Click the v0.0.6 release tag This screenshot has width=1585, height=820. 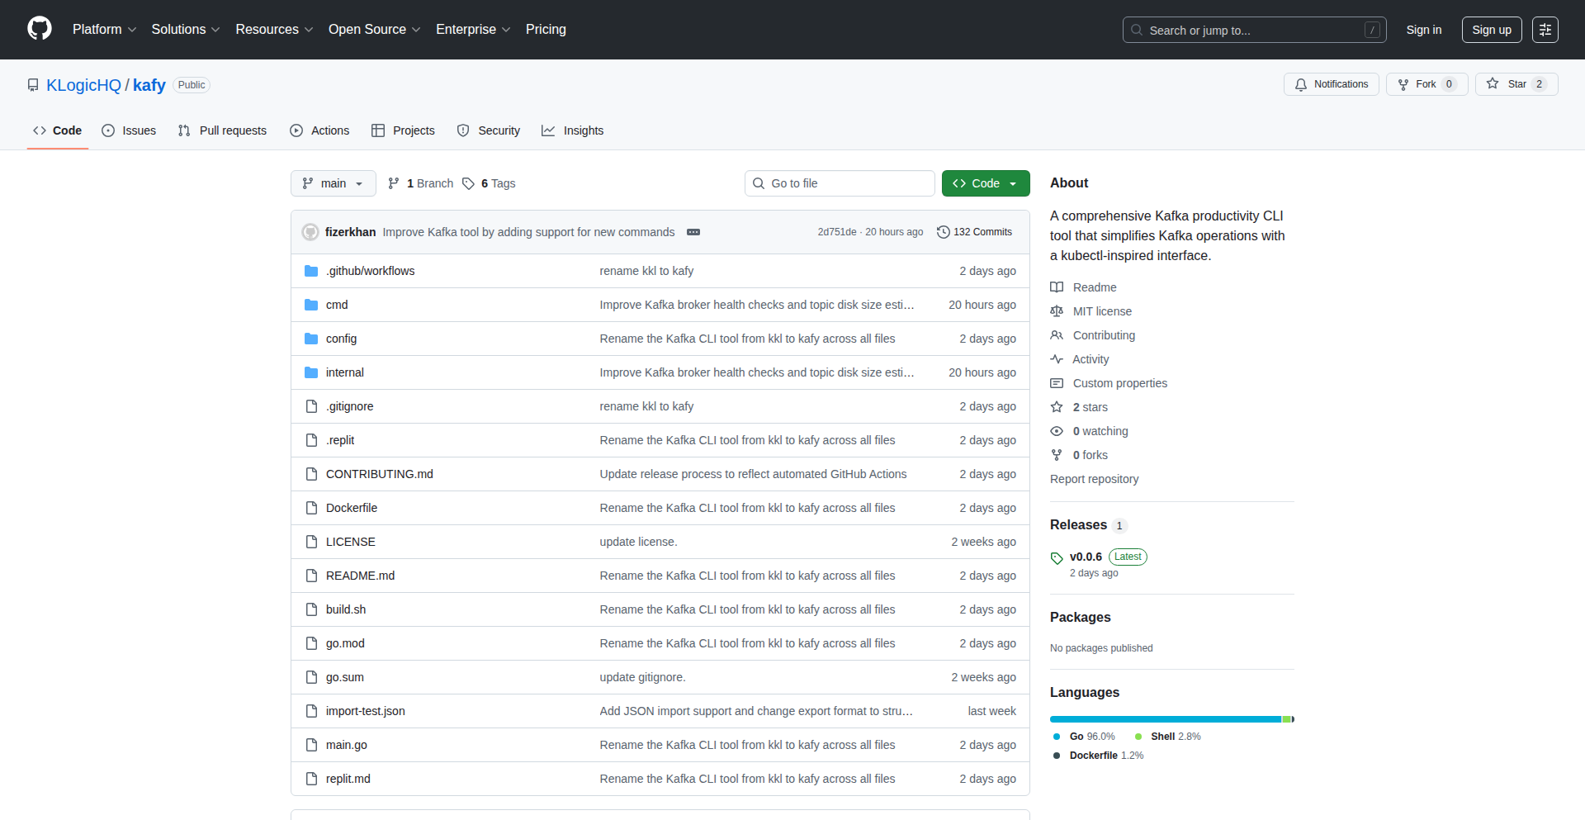[1086, 557]
